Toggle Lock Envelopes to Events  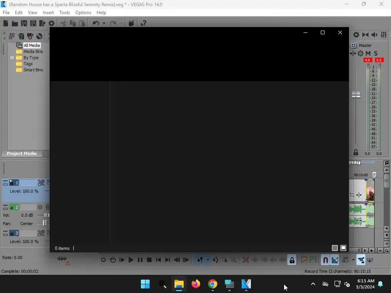coord(361,260)
